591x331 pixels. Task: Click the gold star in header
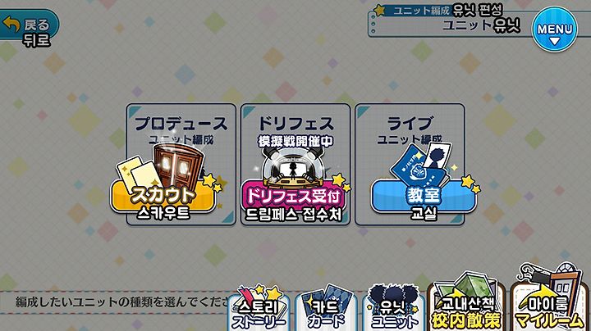point(379,10)
